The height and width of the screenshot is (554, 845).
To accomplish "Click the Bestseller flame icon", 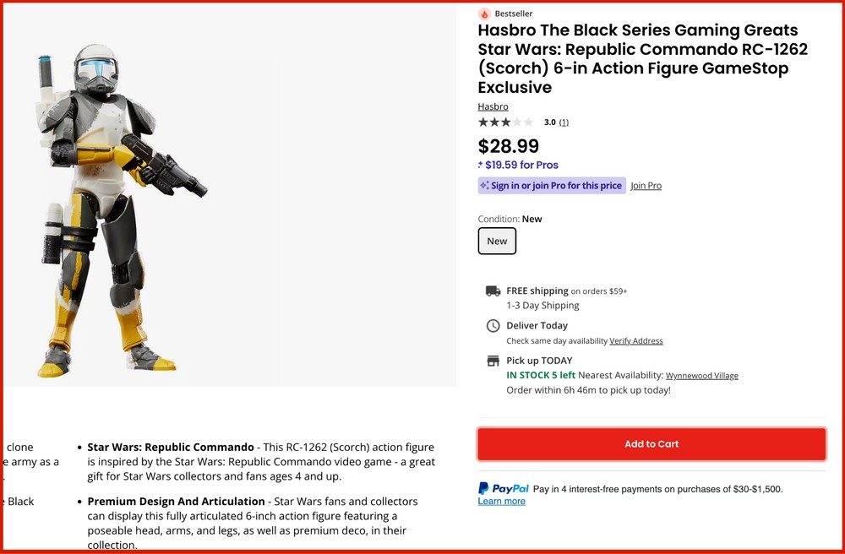I will click(484, 14).
